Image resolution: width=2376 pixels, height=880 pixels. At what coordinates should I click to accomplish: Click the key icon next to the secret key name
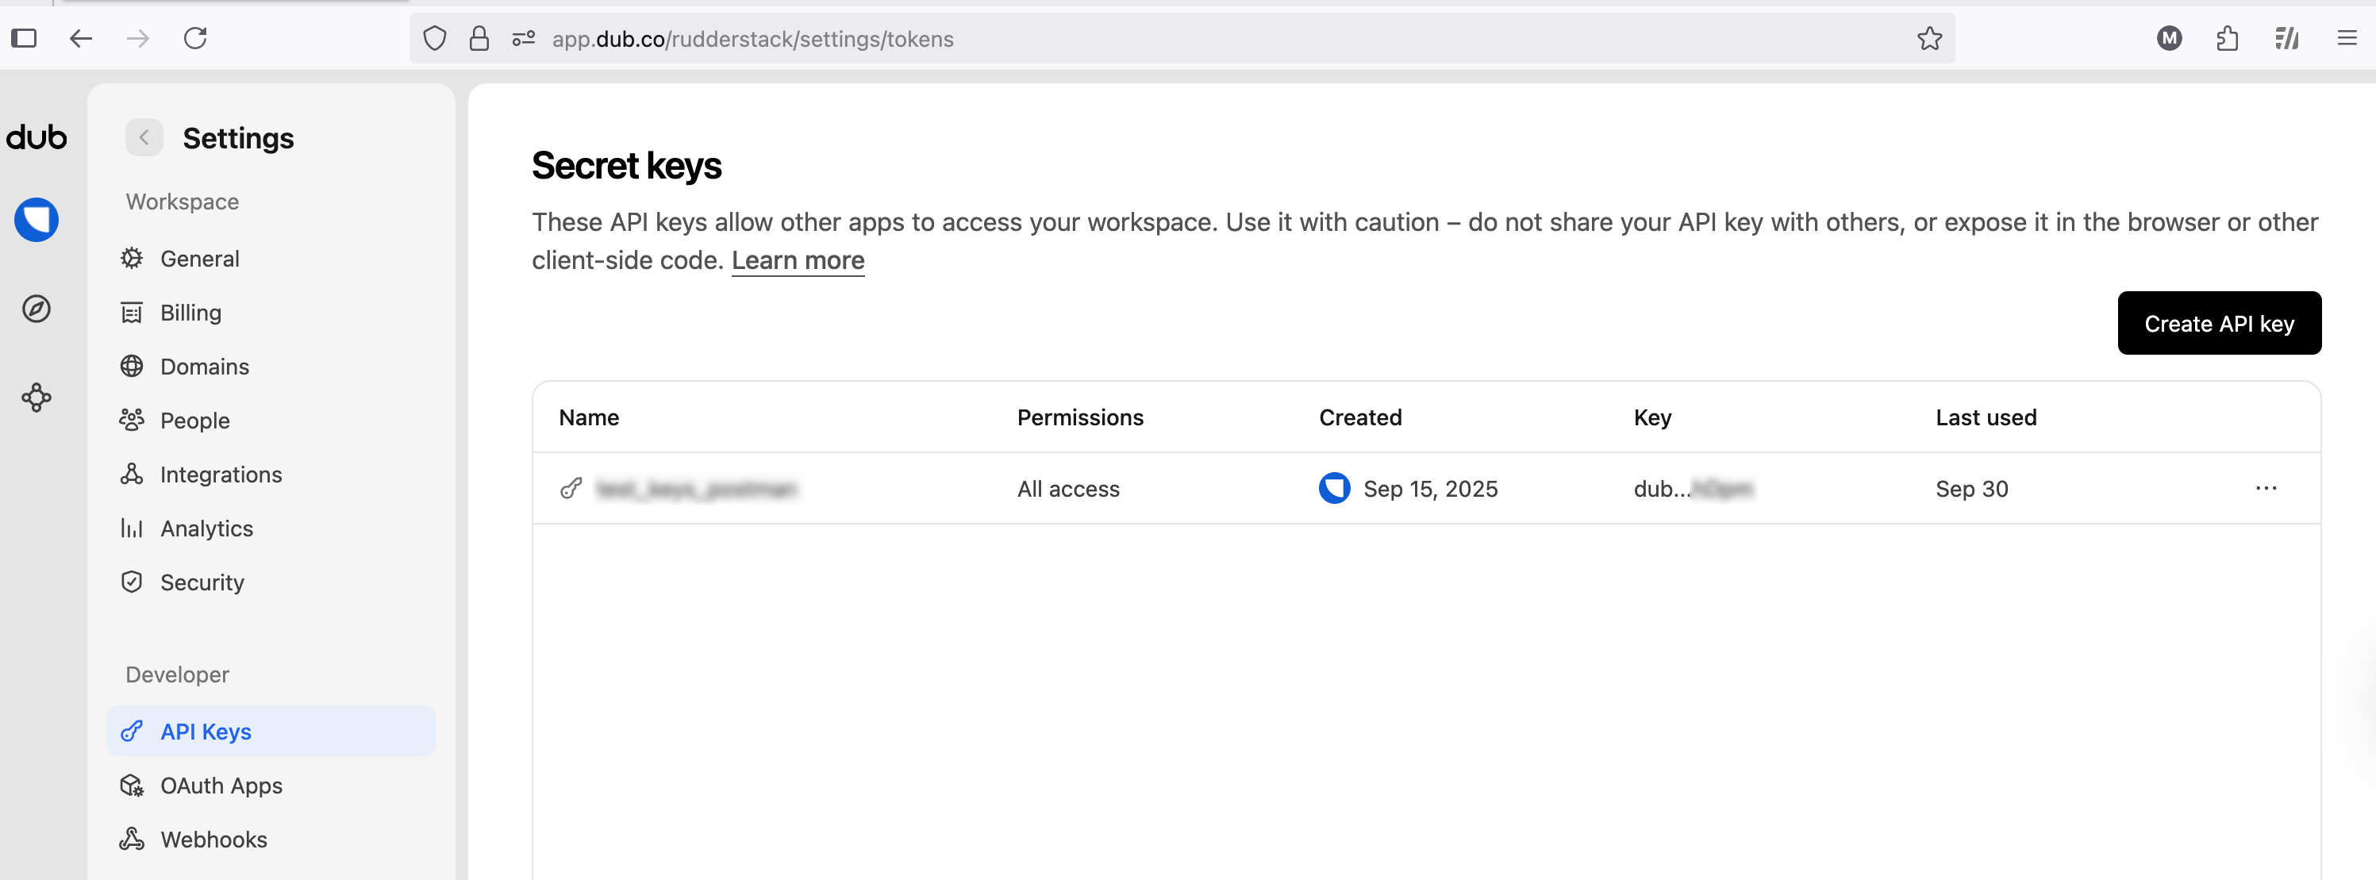tap(571, 489)
